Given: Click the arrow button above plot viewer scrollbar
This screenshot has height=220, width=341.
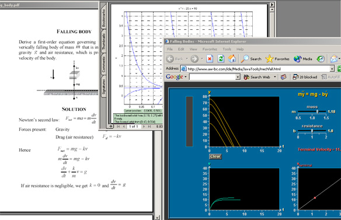Looking at the screenshot, I should tap(272, 5).
